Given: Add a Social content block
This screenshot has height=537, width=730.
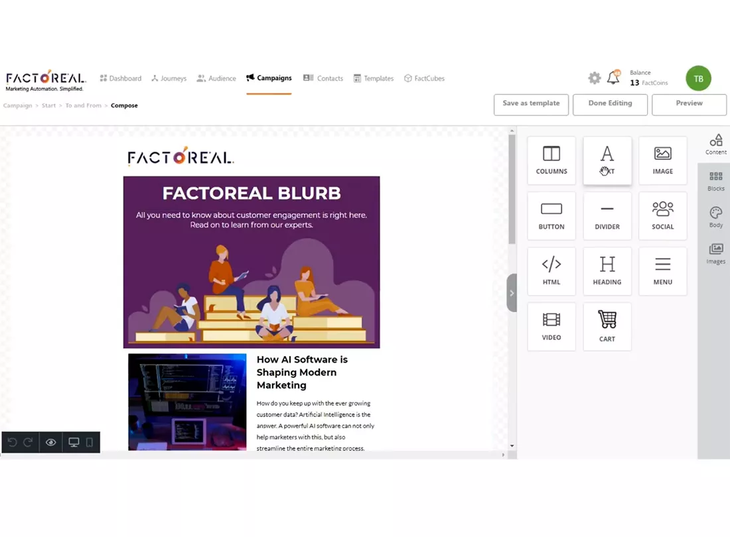Looking at the screenshot, I should [x=662, y=215].
